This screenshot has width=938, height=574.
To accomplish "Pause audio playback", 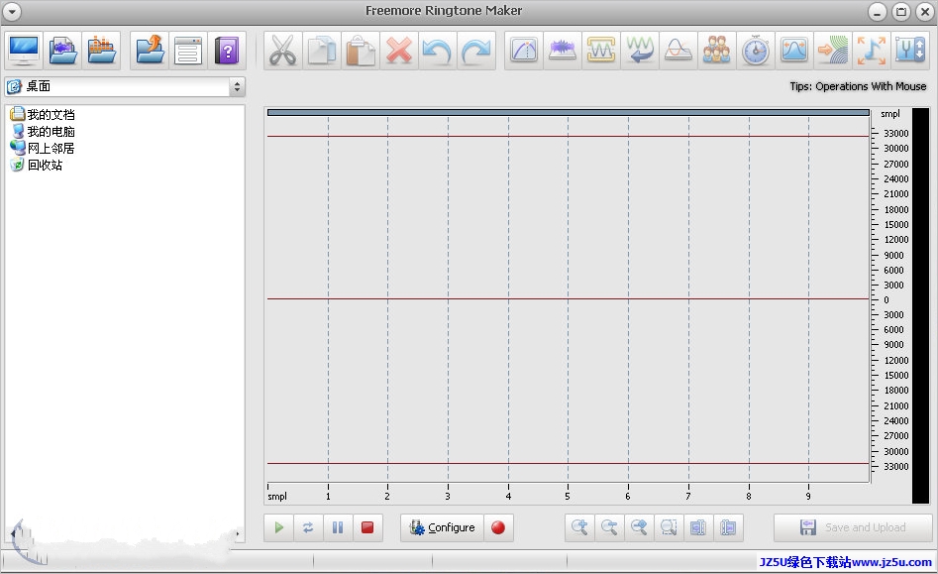I will (x=338, y=527).
